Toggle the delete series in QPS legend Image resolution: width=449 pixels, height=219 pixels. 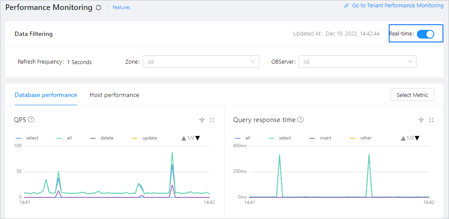102,138
